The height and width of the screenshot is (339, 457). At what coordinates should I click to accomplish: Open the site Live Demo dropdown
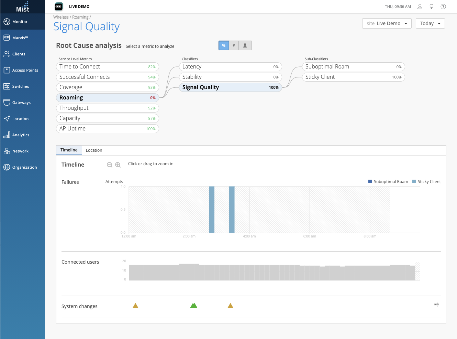pos(387,23)
